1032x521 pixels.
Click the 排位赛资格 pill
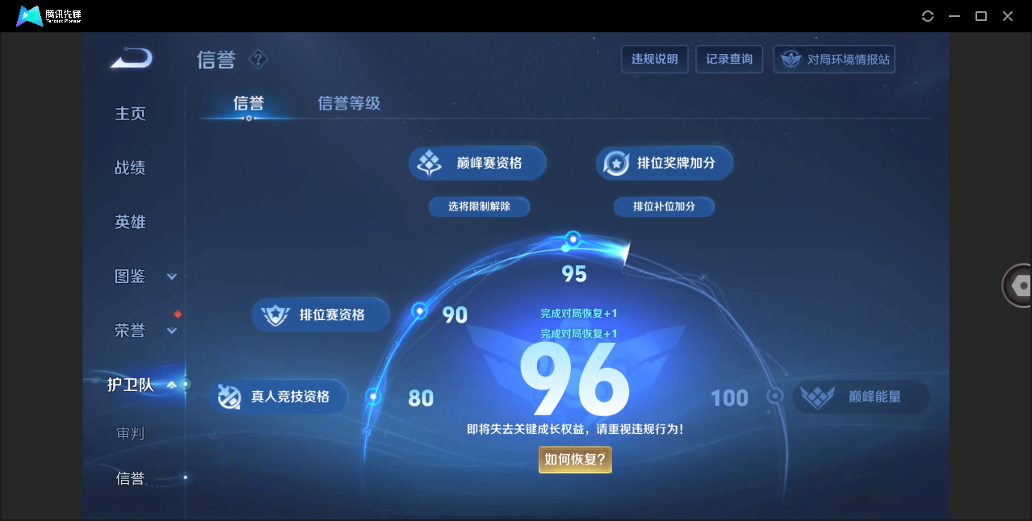(x=321, y=315)
